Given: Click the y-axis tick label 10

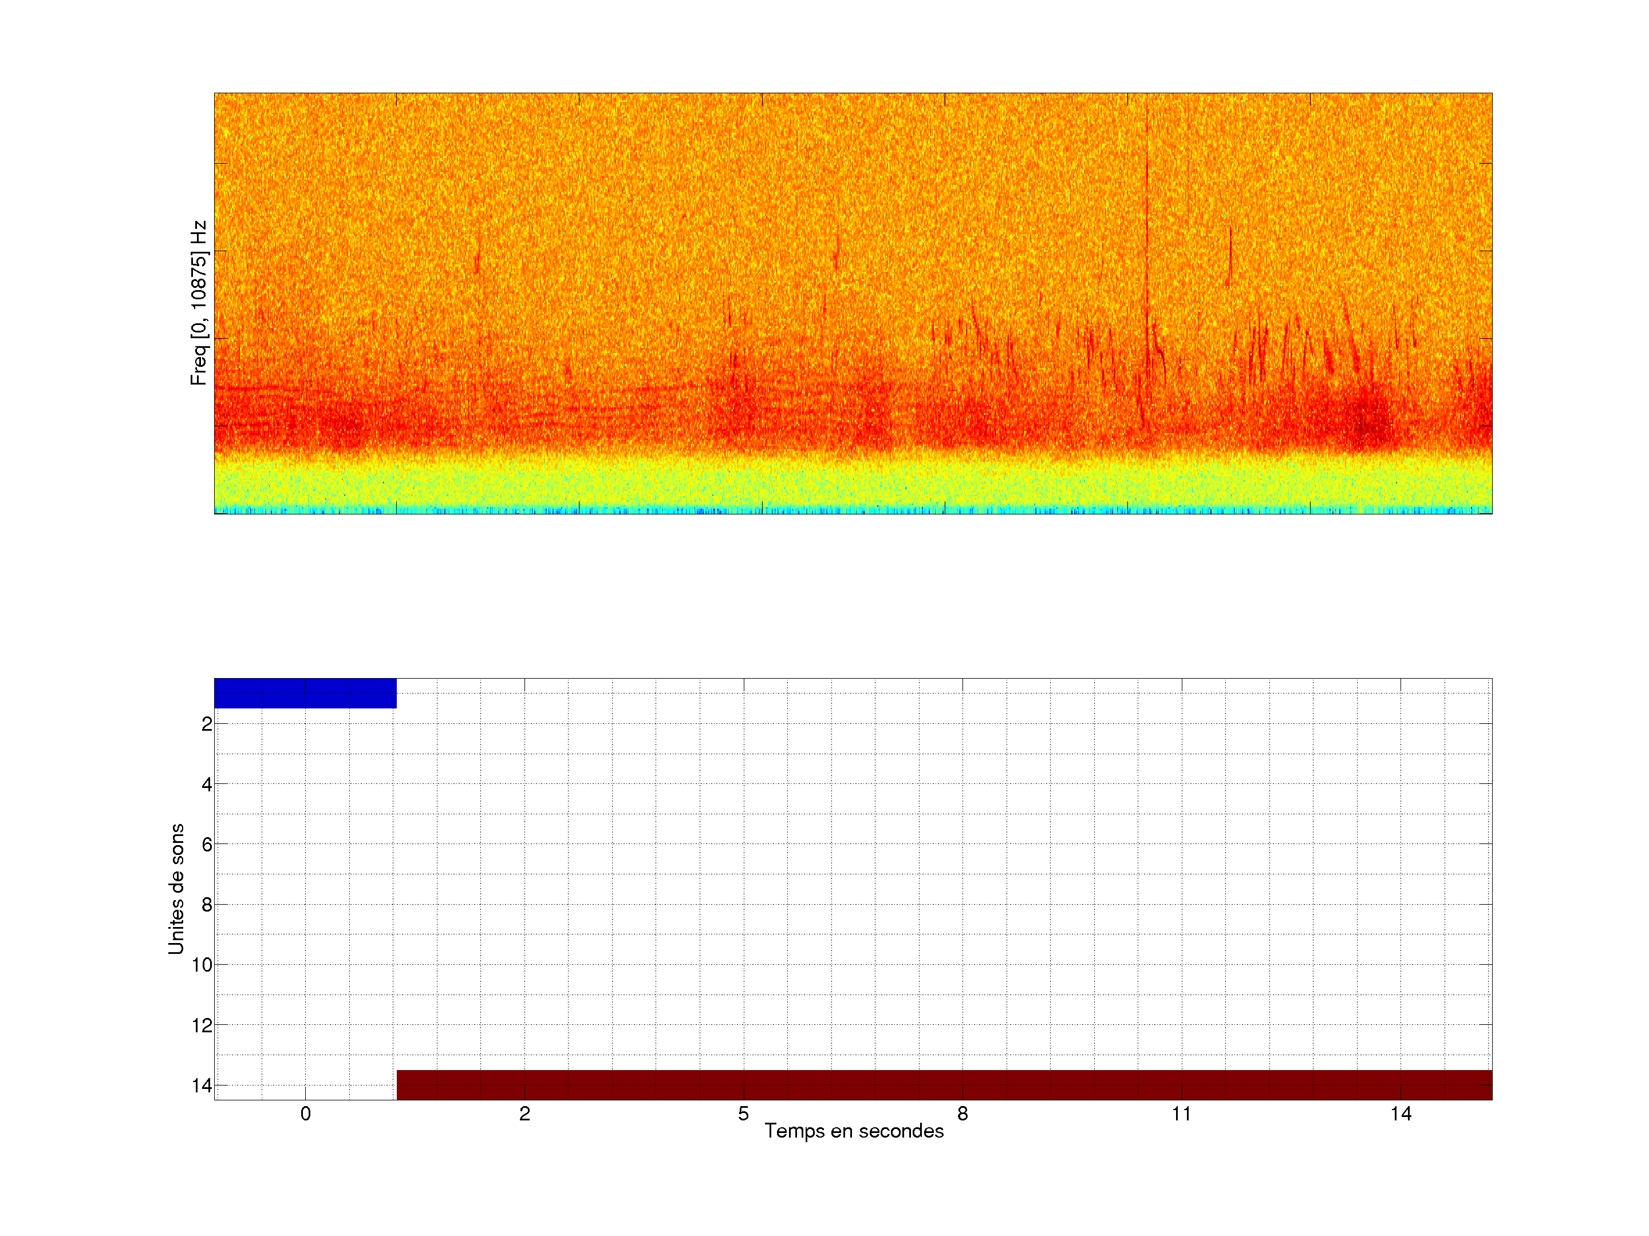Looking at the screenshot, I should pyautogui.click(x=202, y=965).
